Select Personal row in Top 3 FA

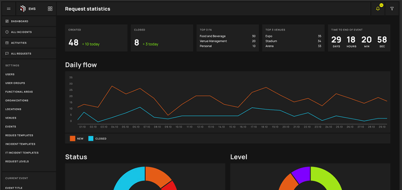[228, 46]
